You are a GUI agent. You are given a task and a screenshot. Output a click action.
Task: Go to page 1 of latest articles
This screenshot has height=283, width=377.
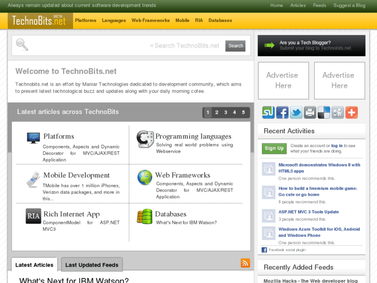tap(208, 113)
